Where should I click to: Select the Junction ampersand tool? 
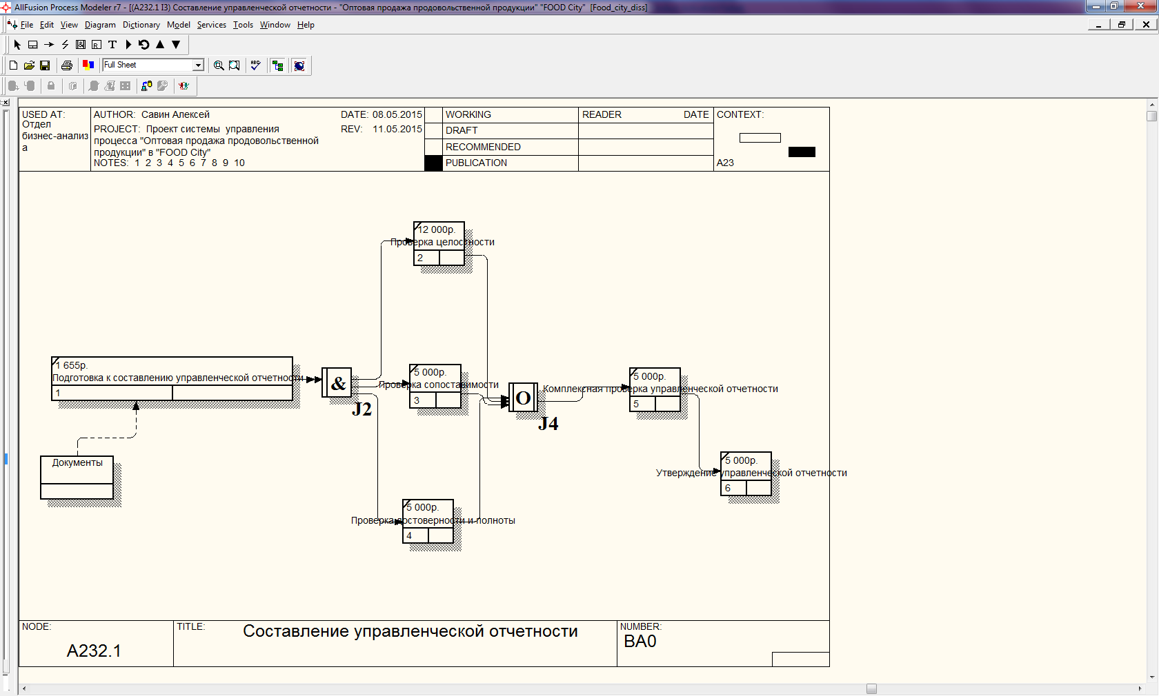pyautogui.click(x=81, y=45)
